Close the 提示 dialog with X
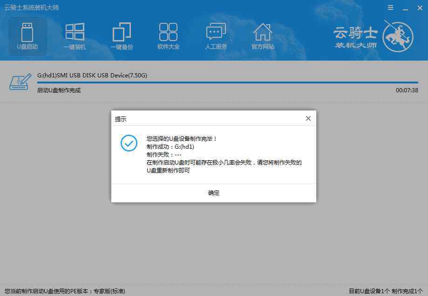 pos(308,118)
